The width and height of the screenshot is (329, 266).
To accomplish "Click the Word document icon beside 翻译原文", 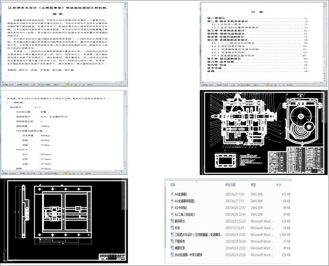I will (x=172, y=221).
